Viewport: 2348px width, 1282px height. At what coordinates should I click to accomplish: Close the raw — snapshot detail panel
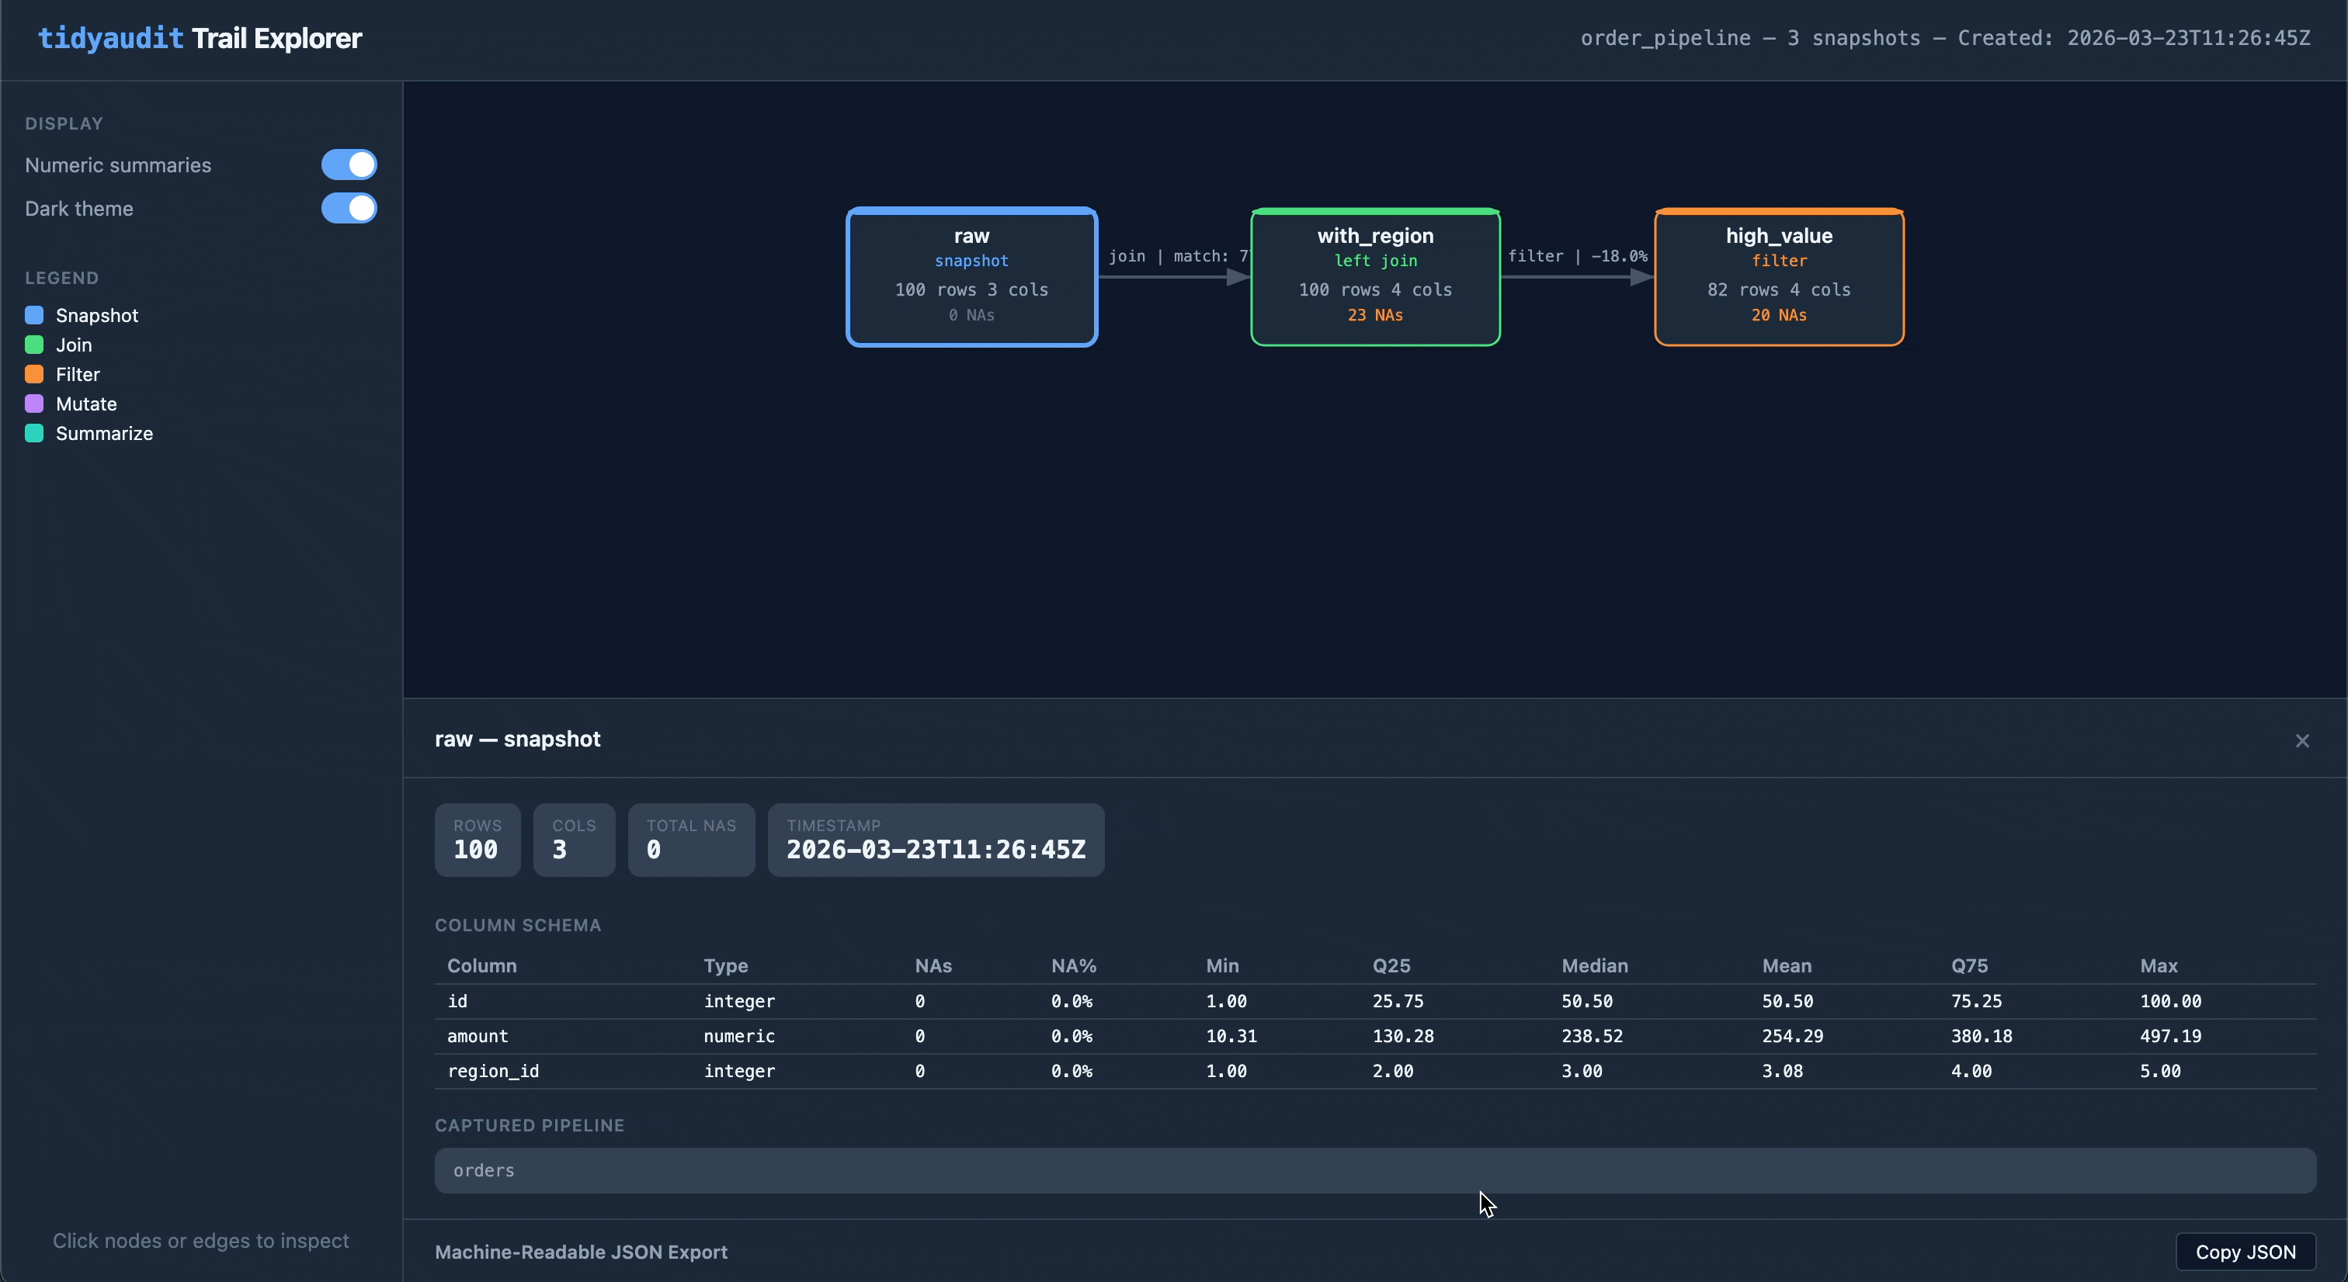2303,740
